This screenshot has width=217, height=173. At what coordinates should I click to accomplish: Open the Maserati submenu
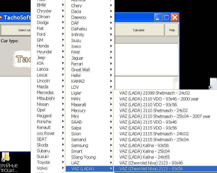pos(90,105)
